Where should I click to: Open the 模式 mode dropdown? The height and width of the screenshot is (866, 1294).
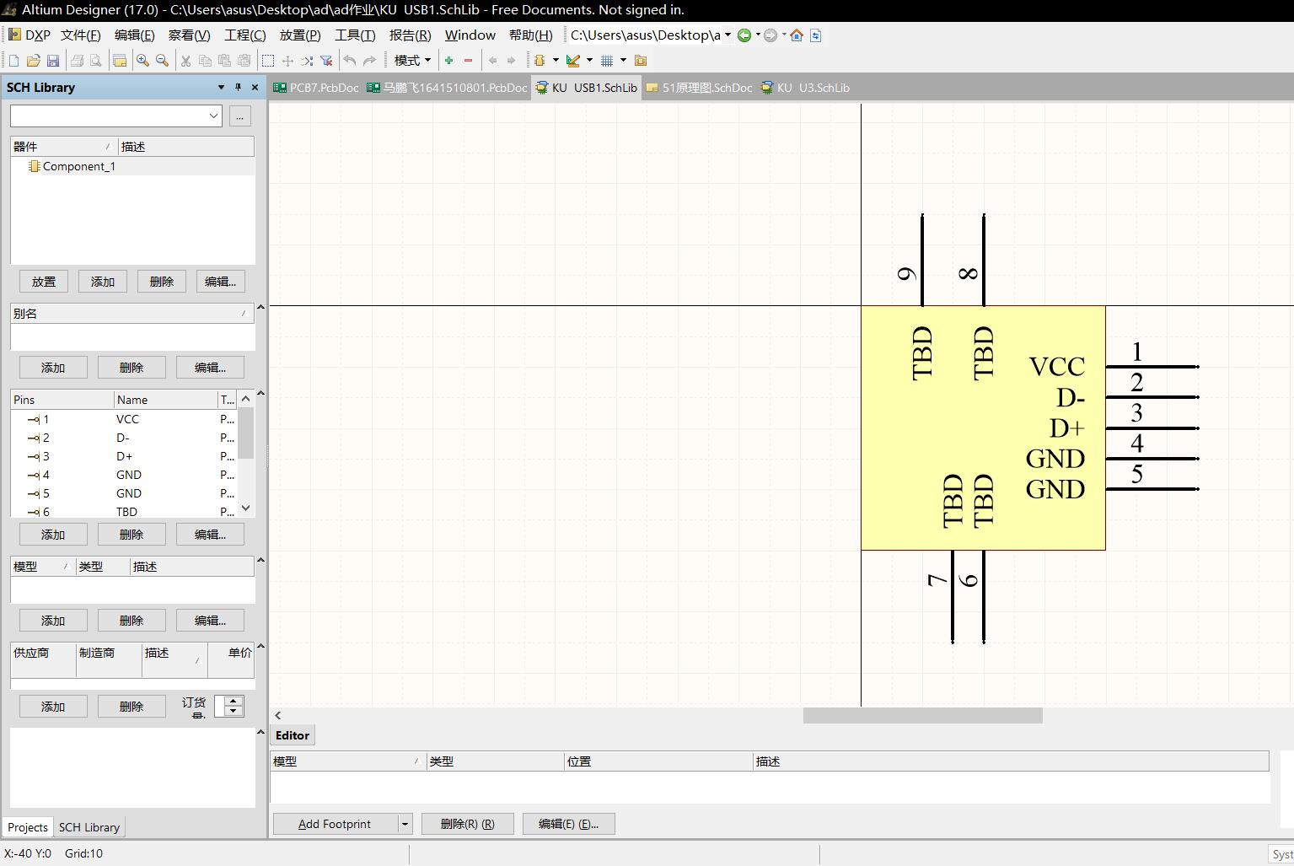pos(413,61)
